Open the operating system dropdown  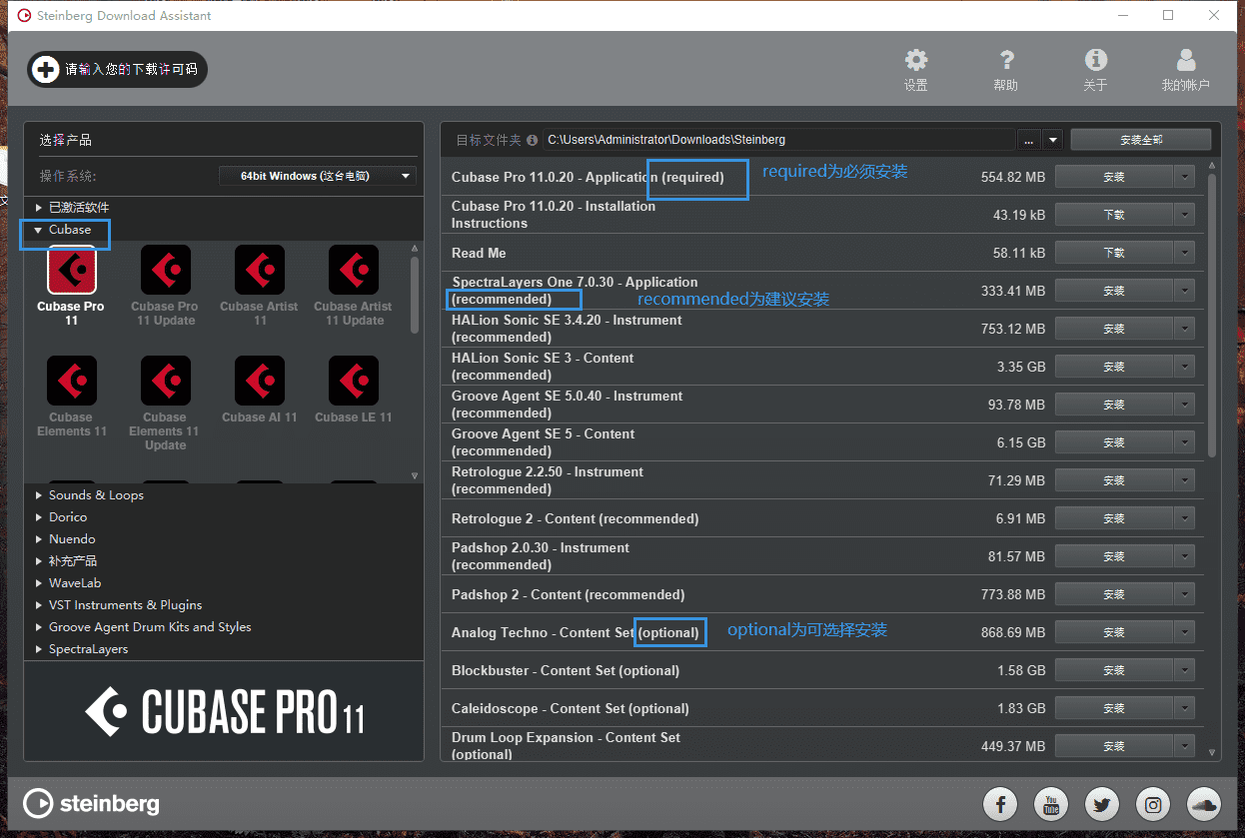pyautogui.click(x=318, y=176)
